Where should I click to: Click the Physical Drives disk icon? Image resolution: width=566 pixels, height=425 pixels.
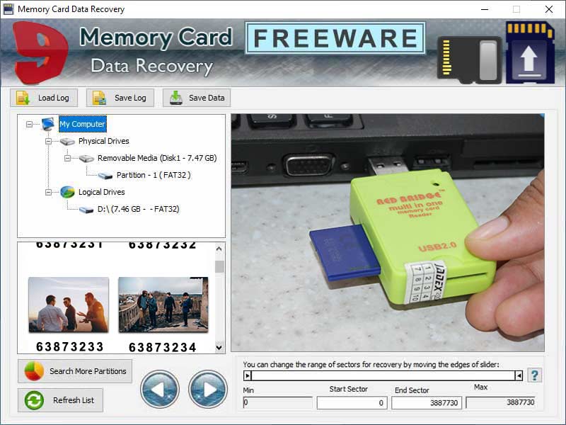click(x=68, y=141)
